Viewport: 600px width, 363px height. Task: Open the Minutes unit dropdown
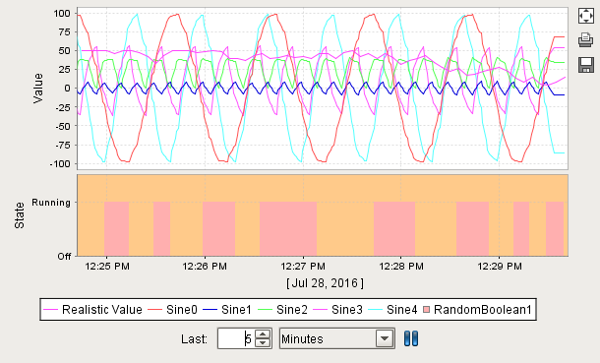pos(337,338)
